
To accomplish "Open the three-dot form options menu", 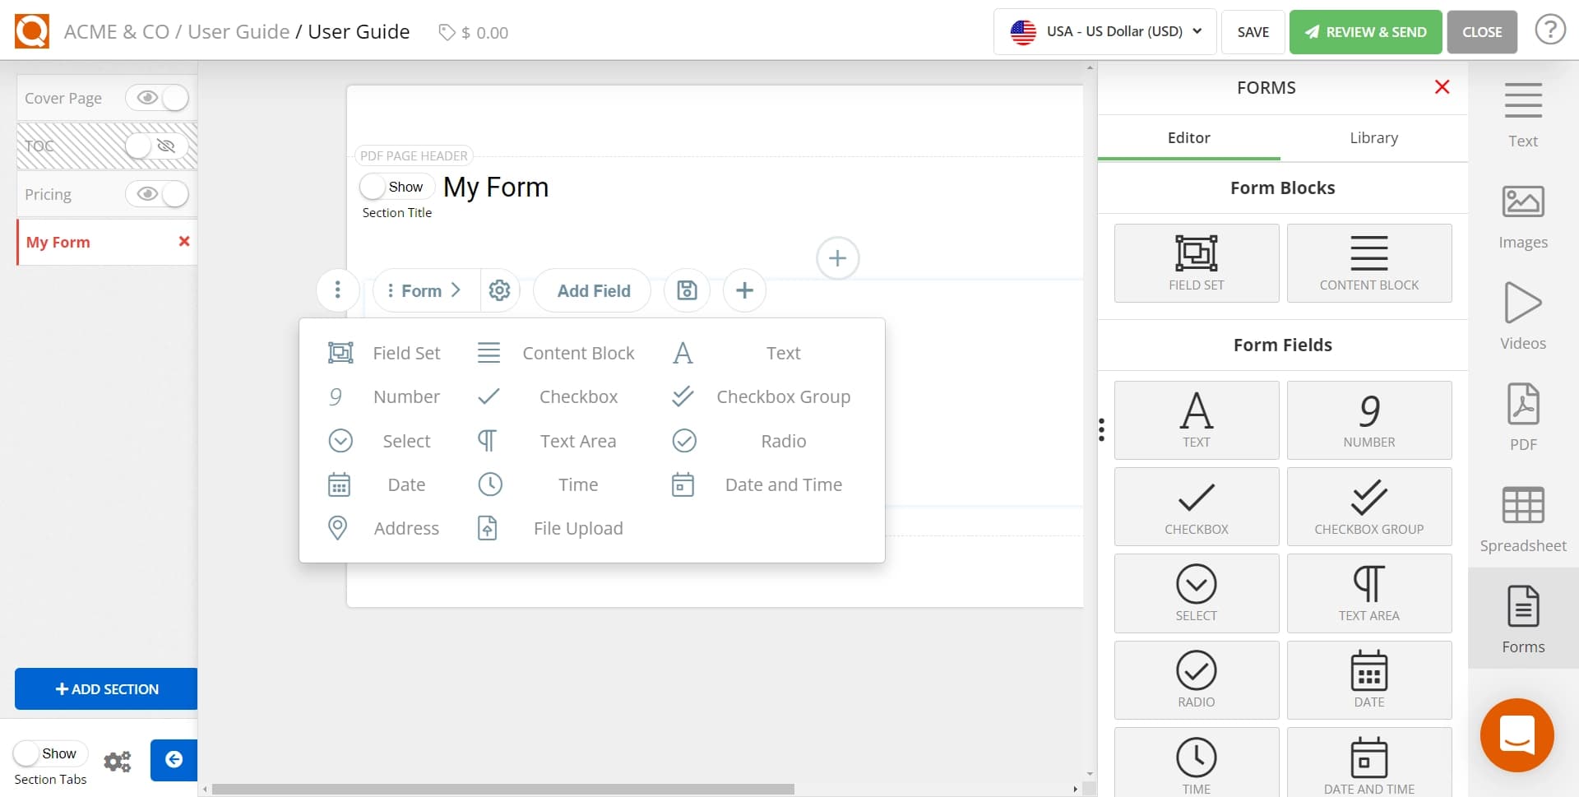I will [x=337, y=290].
